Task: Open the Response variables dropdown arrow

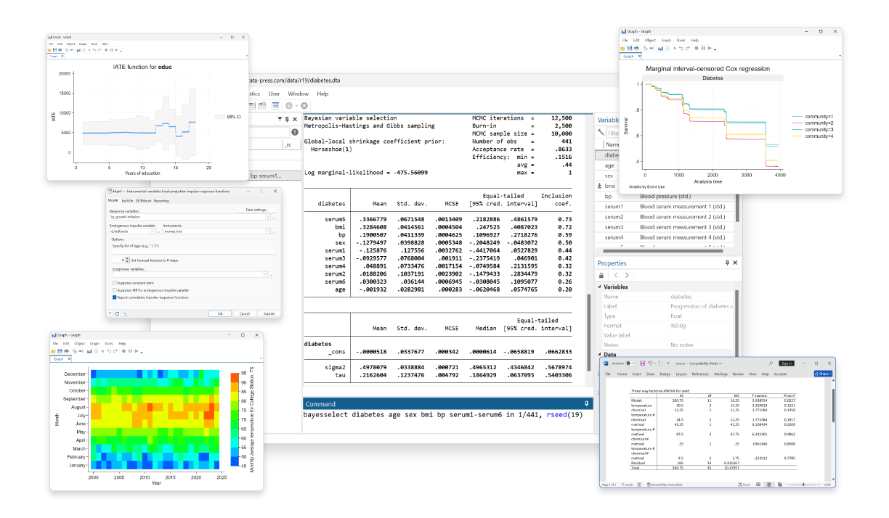Action: click(x=267, y=217)
